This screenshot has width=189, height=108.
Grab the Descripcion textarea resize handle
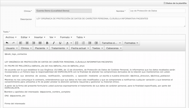pos(184,26)
